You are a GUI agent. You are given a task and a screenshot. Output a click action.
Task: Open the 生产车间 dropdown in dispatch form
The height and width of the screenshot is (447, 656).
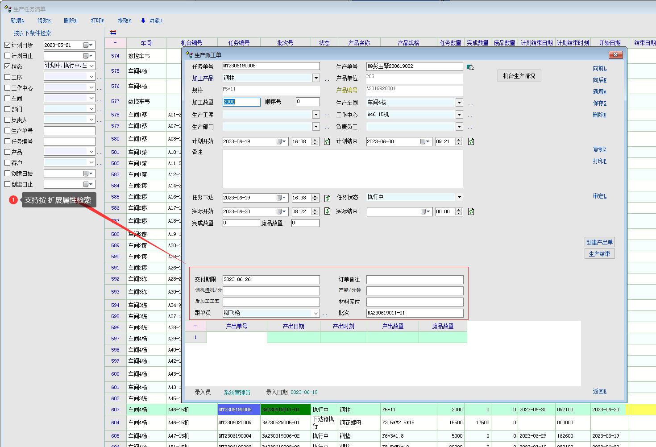pos(459,103)
